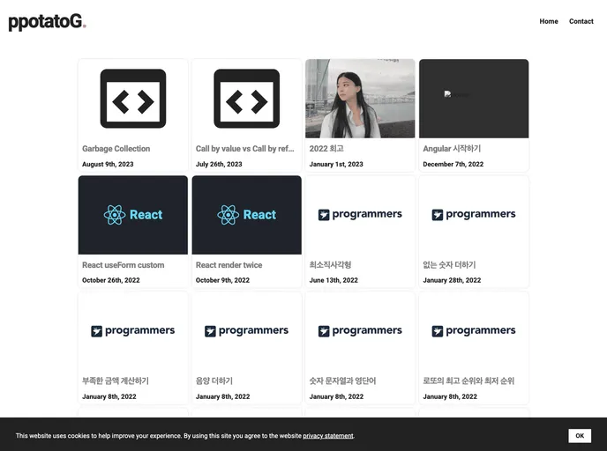Viewport: 607px width, 451px height.
Task: Click the Call by value code icon image
Action: coord(246,99)
